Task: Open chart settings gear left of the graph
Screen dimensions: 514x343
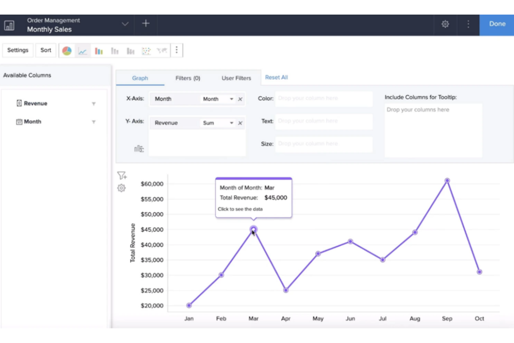Action: (121, 188)
